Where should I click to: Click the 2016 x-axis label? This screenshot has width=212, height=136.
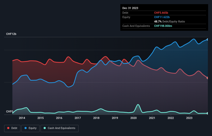pyautogui.click(x=59, y=118)
